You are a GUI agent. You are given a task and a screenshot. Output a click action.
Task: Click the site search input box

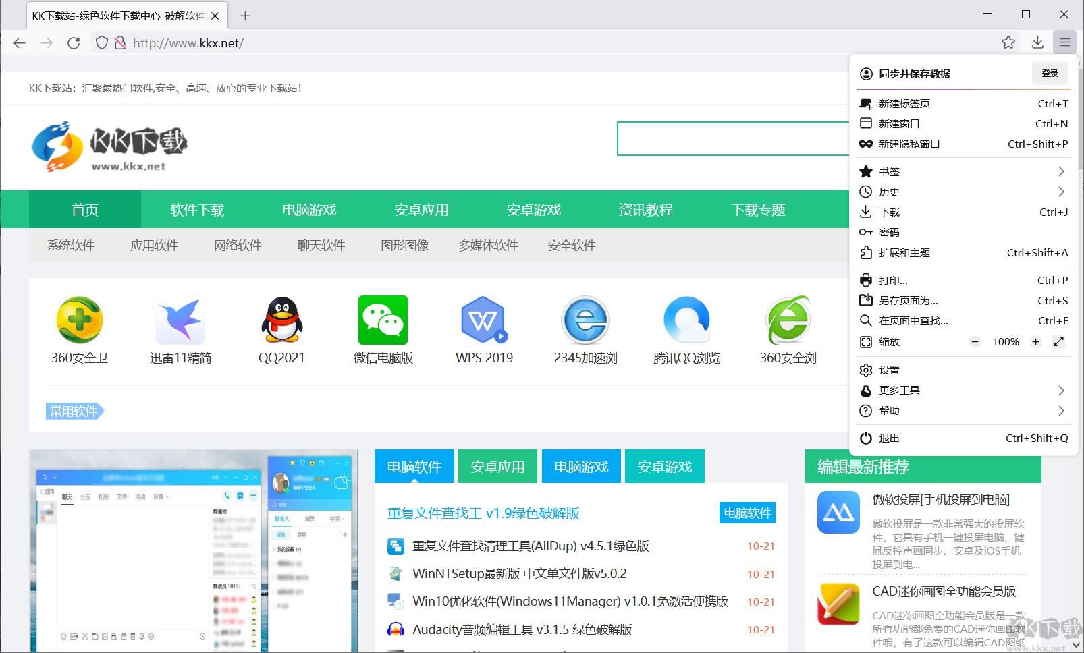point(734,138)
